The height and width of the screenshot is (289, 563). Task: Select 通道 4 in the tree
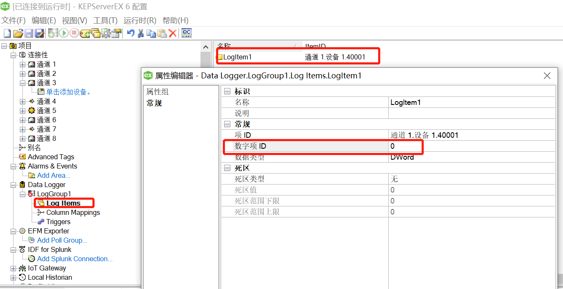(46, 101)
